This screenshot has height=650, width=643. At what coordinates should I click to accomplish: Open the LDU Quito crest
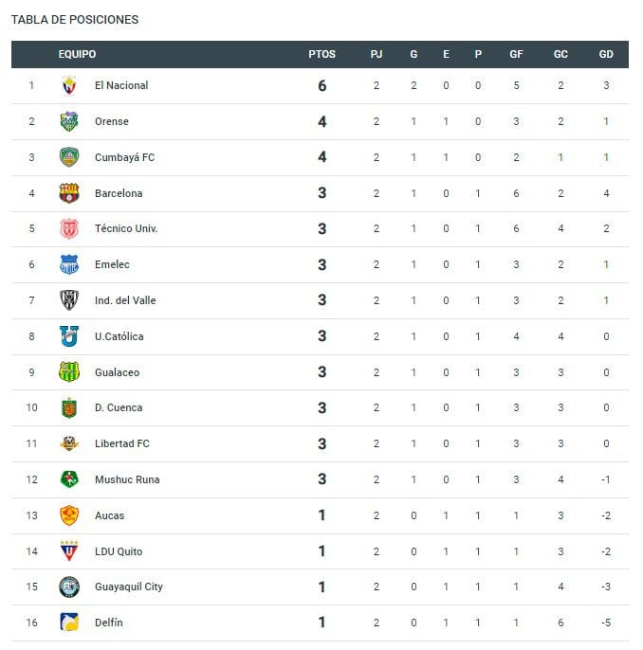[x=69, y=551]
